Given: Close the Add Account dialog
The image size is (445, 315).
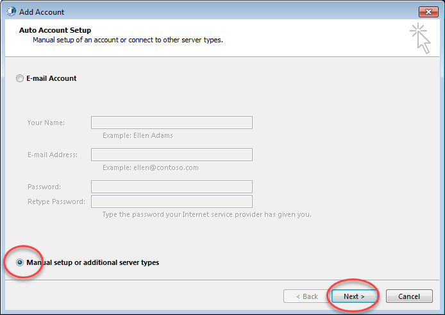Looking at the screenshot, I should (428, 12).
